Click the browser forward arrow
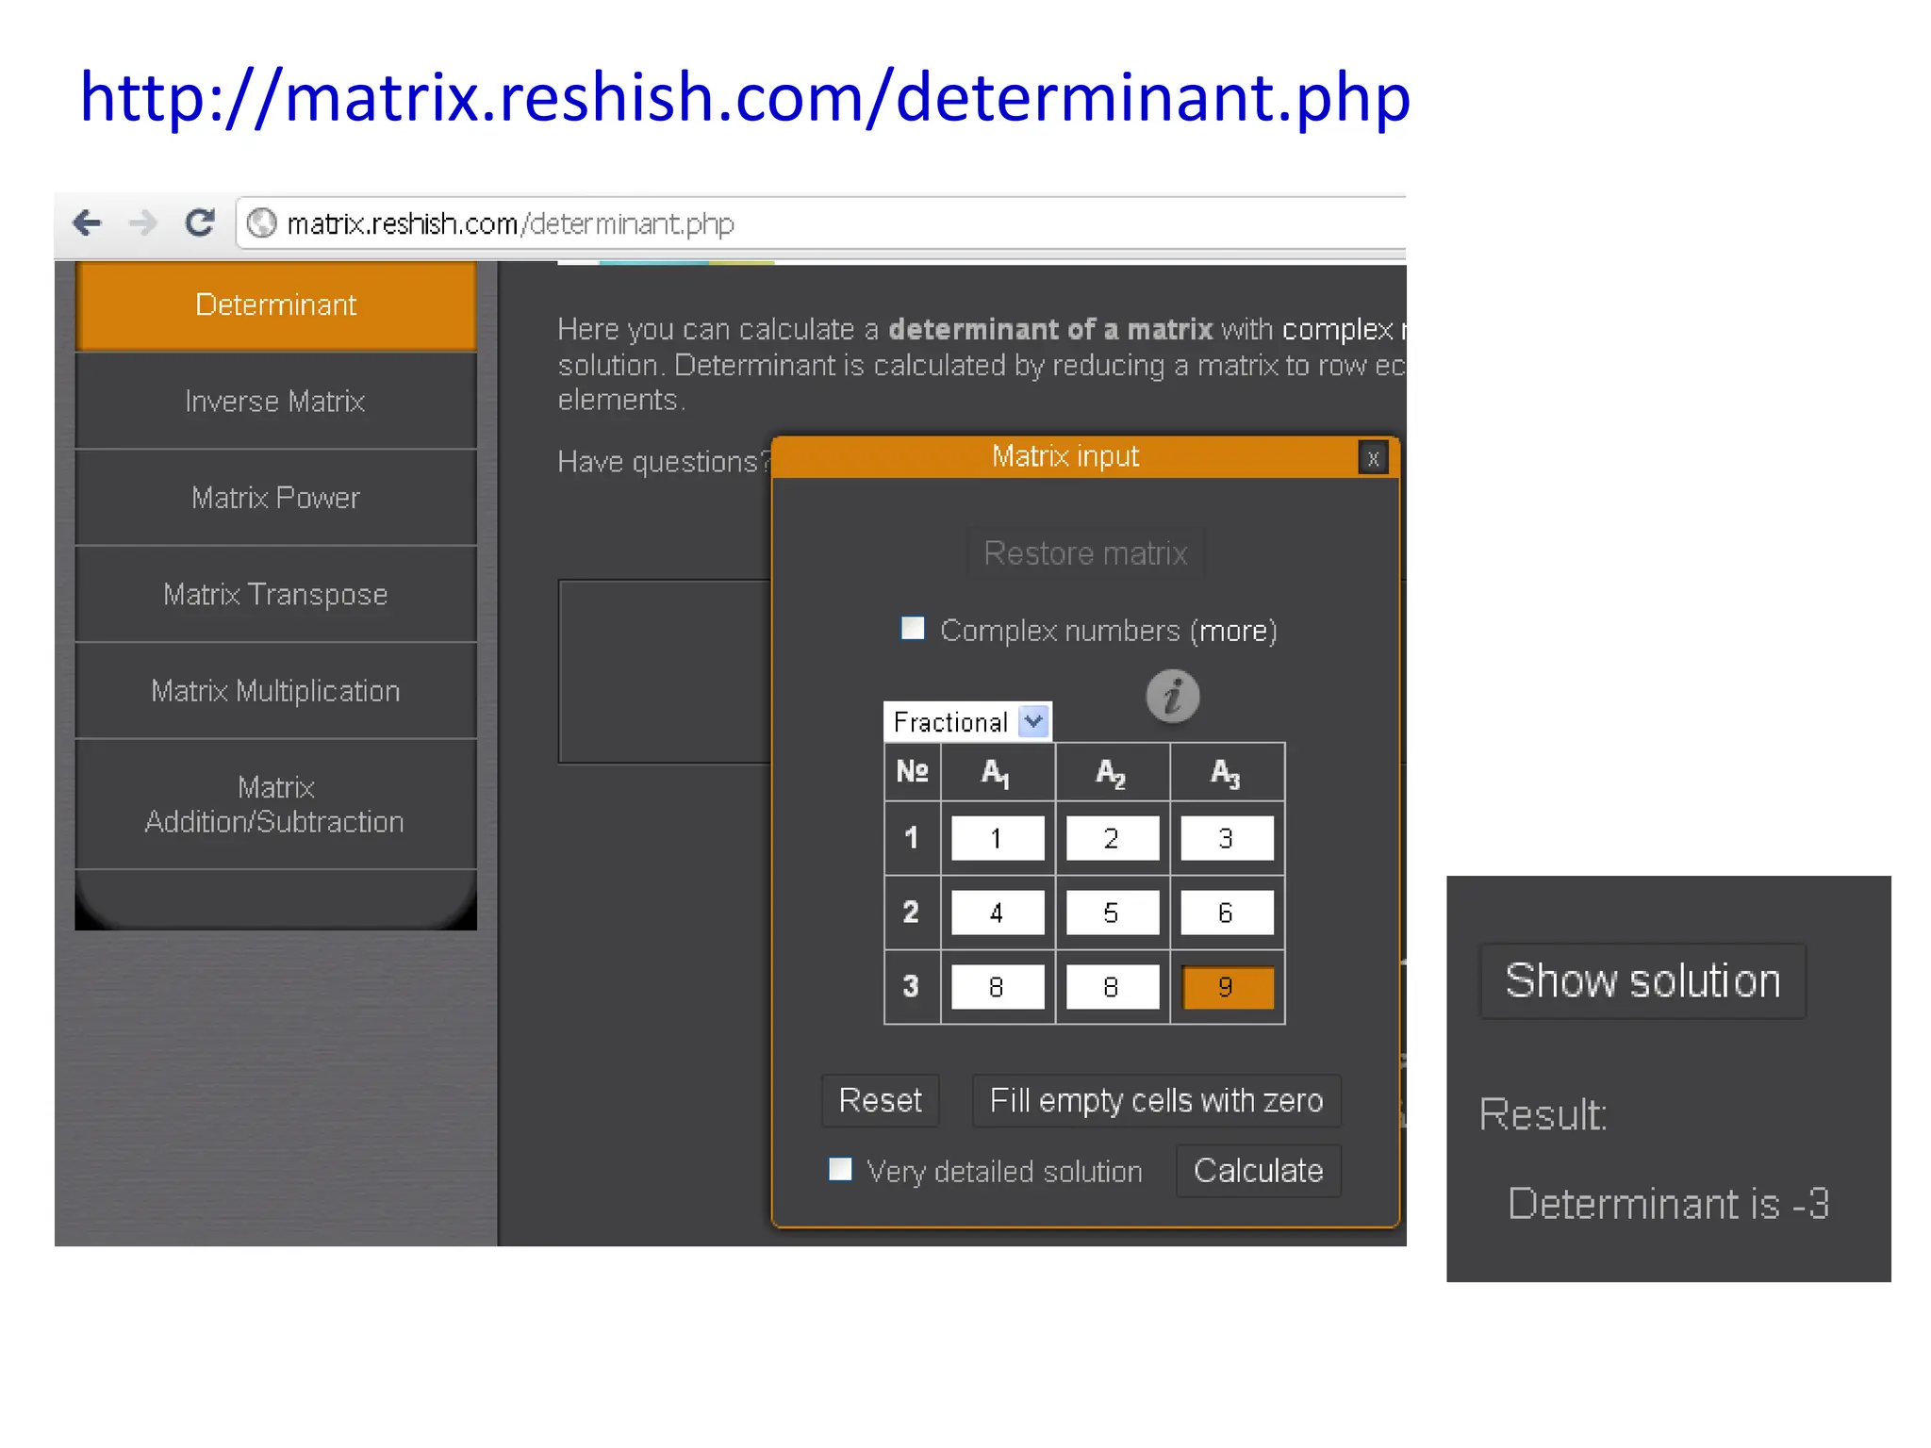 click(x=143, y=223)
